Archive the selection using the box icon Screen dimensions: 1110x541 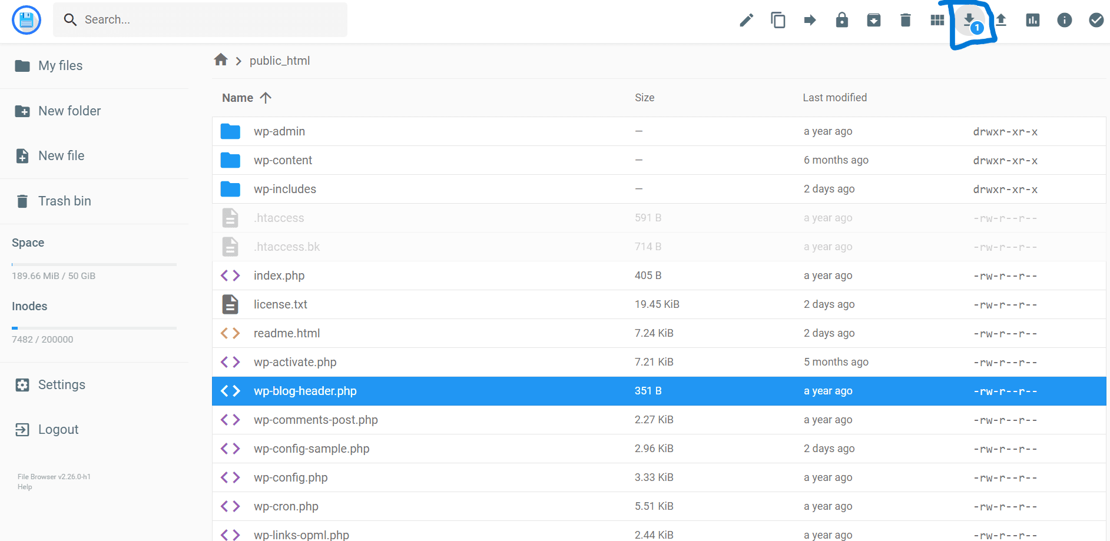[874, 19]
